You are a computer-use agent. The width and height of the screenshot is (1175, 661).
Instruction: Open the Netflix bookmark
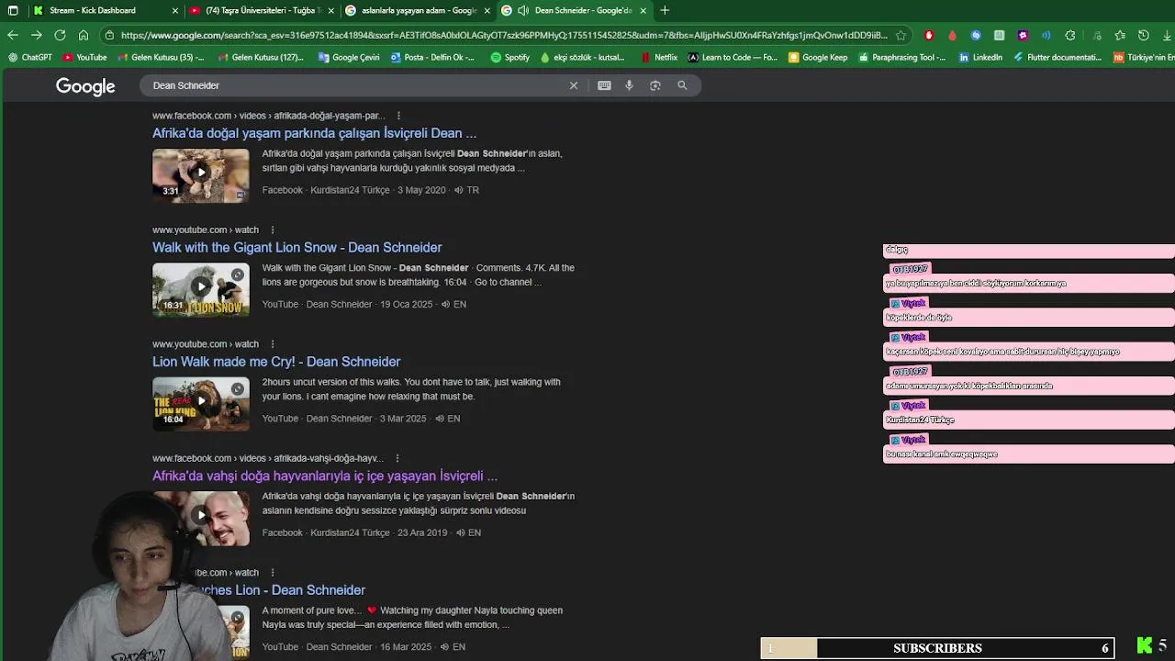(x=659, y=57)
